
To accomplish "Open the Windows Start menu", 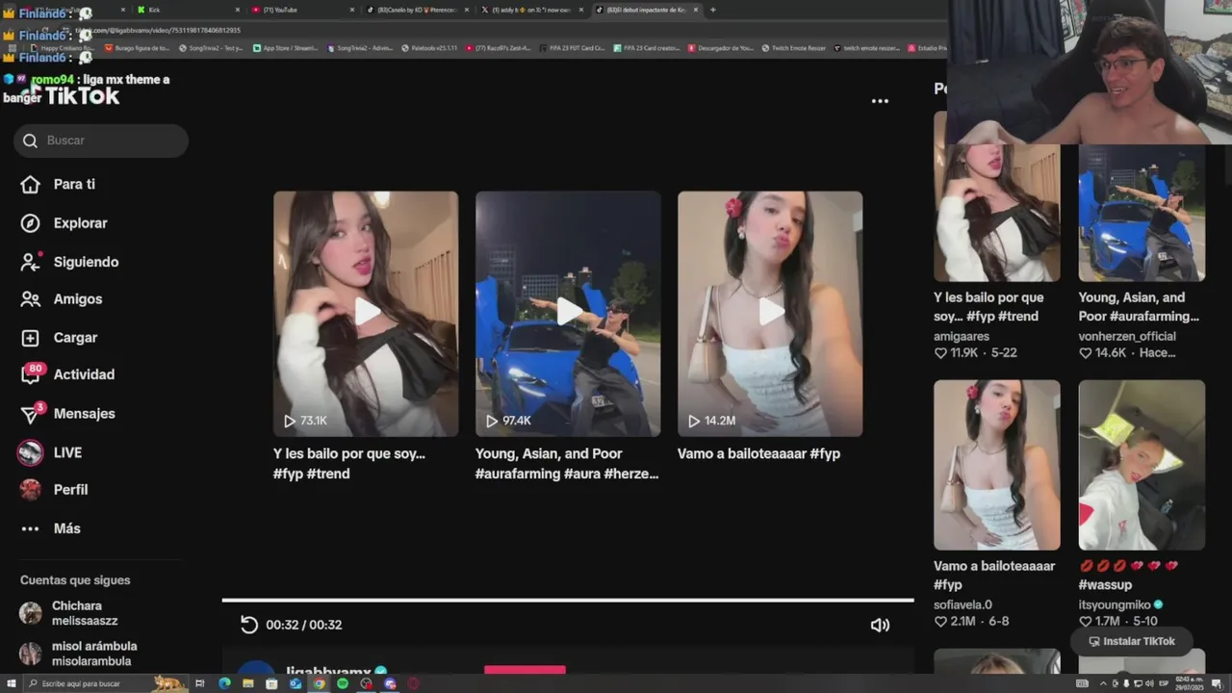I will pyautogui.click(x=12, y=683).
